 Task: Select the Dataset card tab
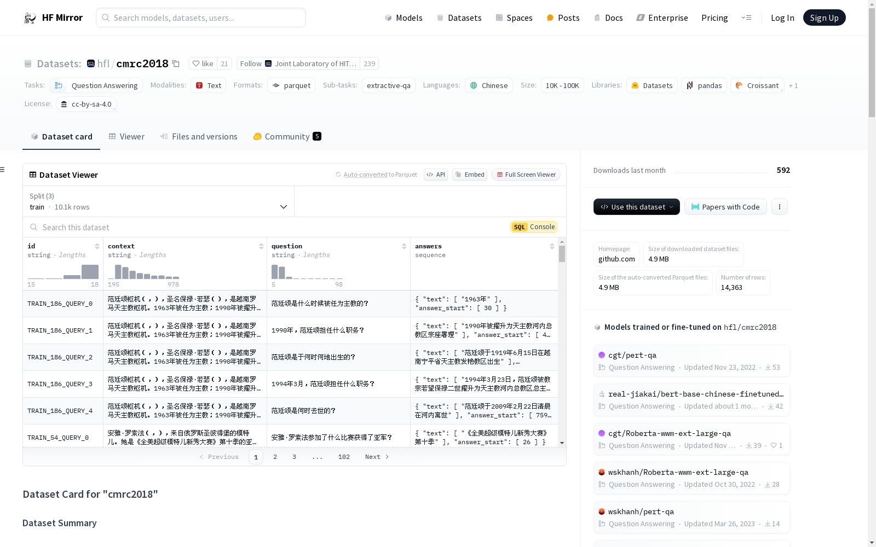pyautogui.click(x=61, y=137)
